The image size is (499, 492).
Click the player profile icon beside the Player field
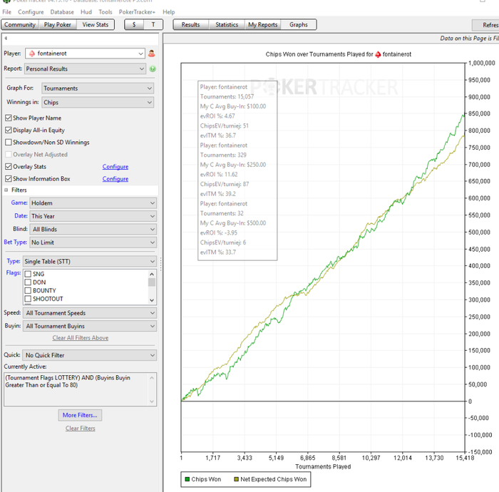(x=151, y=53)
